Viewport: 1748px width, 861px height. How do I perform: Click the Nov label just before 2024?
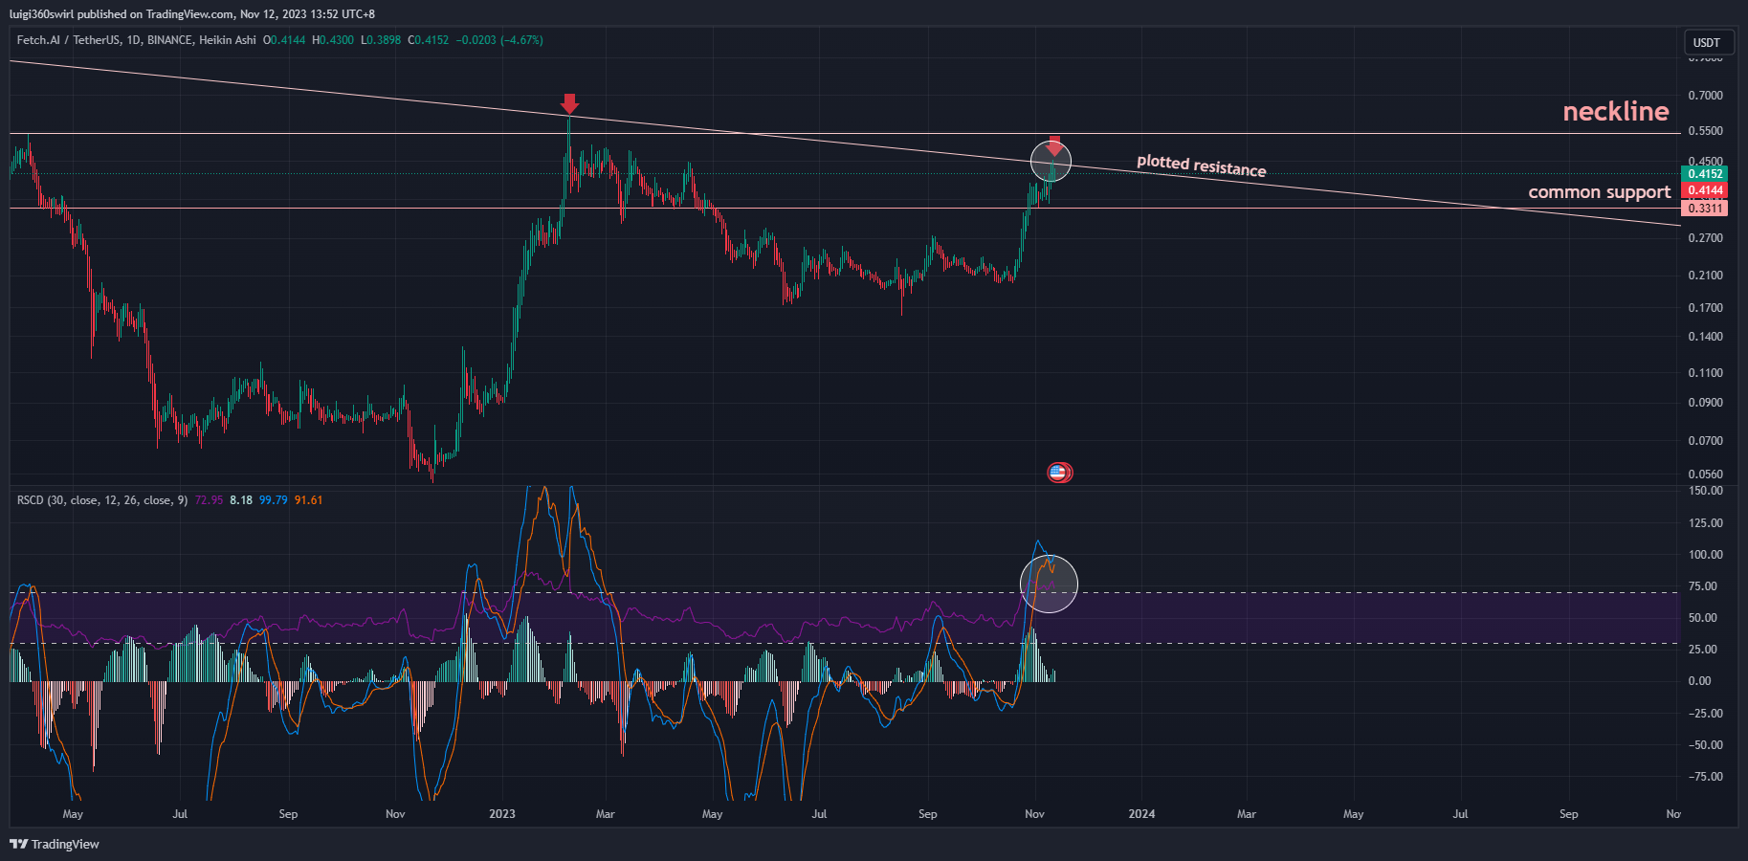1034,814
